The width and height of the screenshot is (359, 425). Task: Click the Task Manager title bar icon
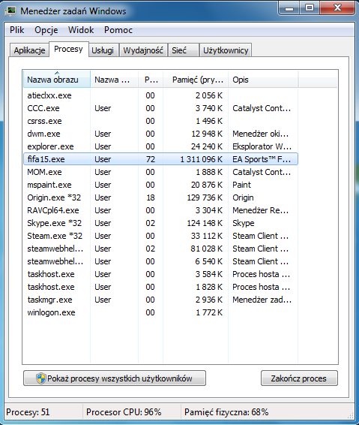[11, 11]
